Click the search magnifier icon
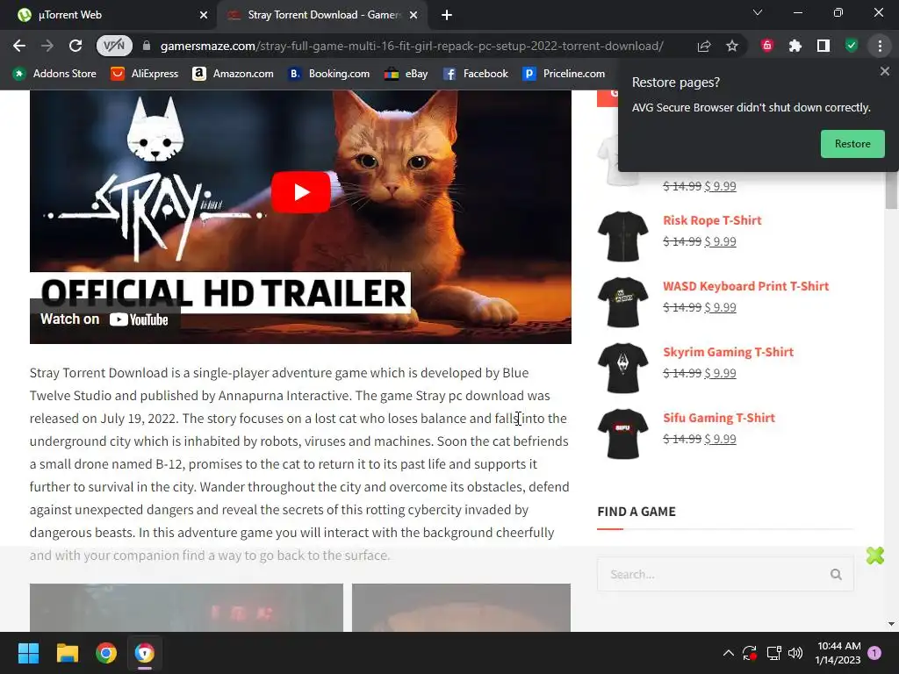 (836, 574)
